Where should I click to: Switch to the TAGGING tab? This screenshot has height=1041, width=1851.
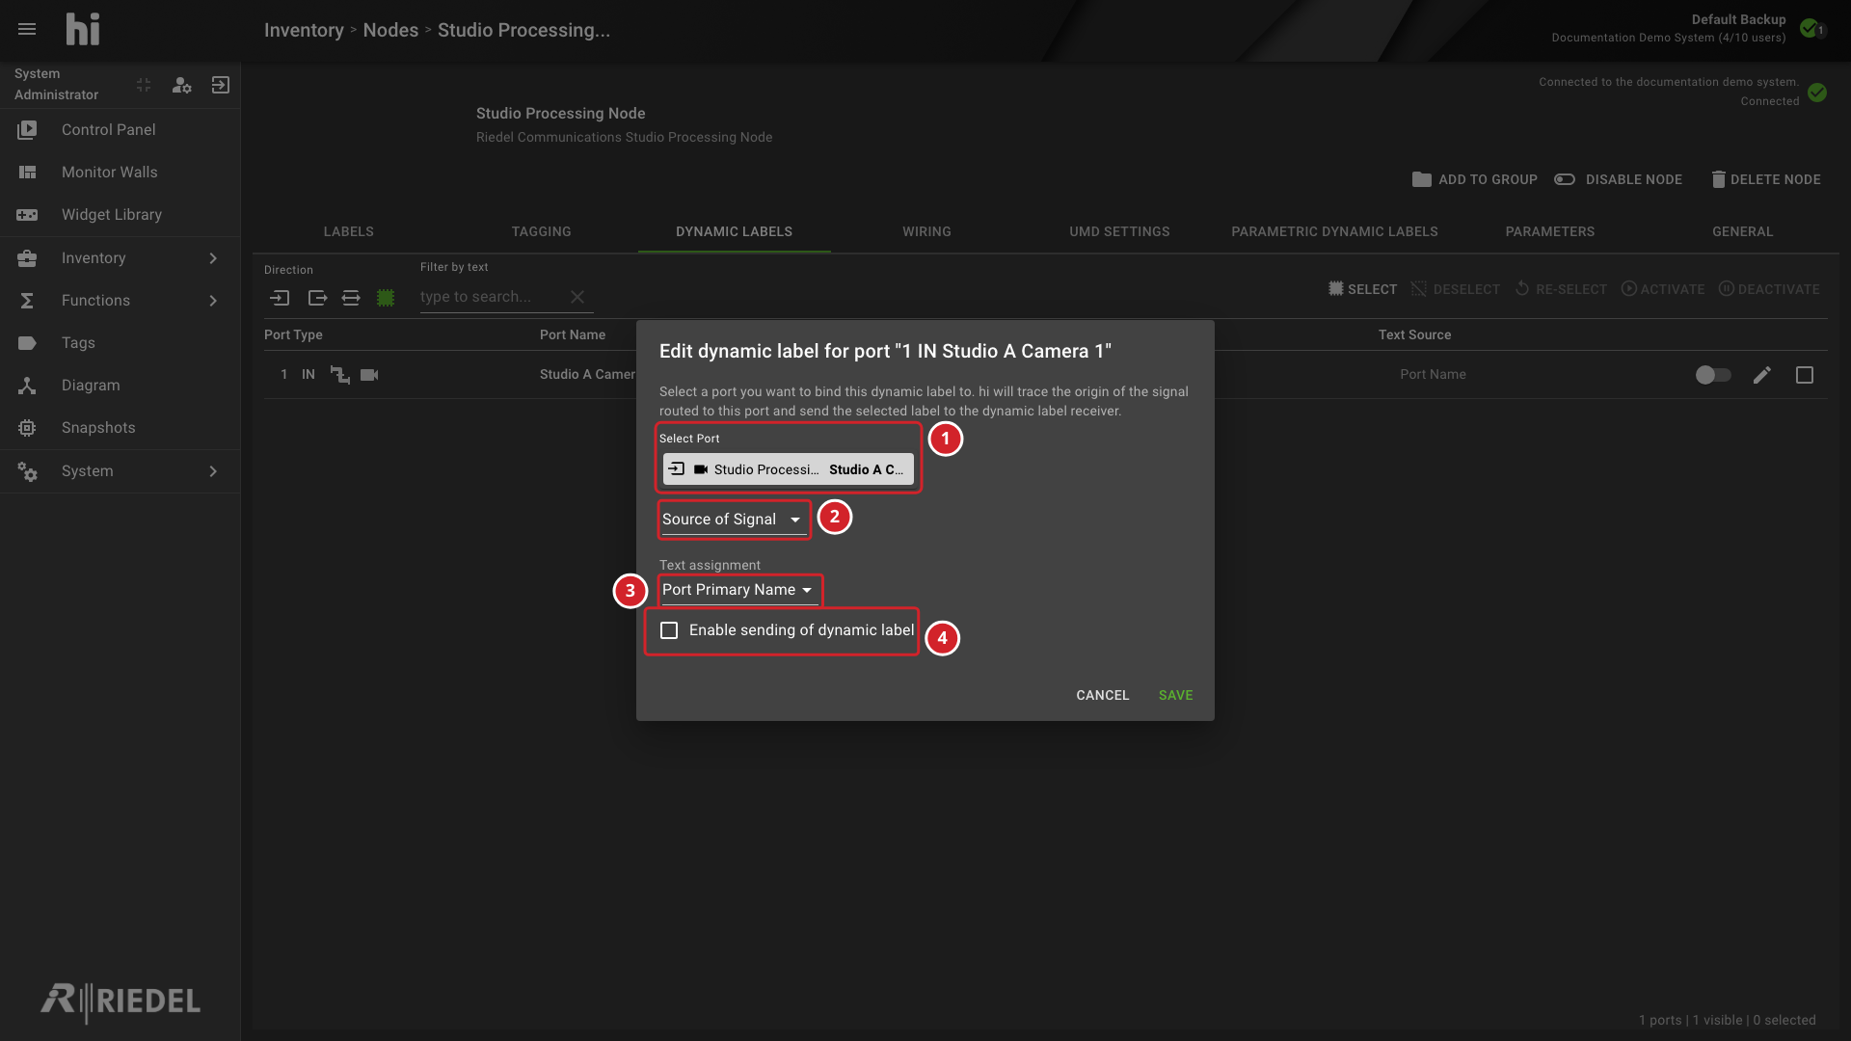click(x=542, y=231)
